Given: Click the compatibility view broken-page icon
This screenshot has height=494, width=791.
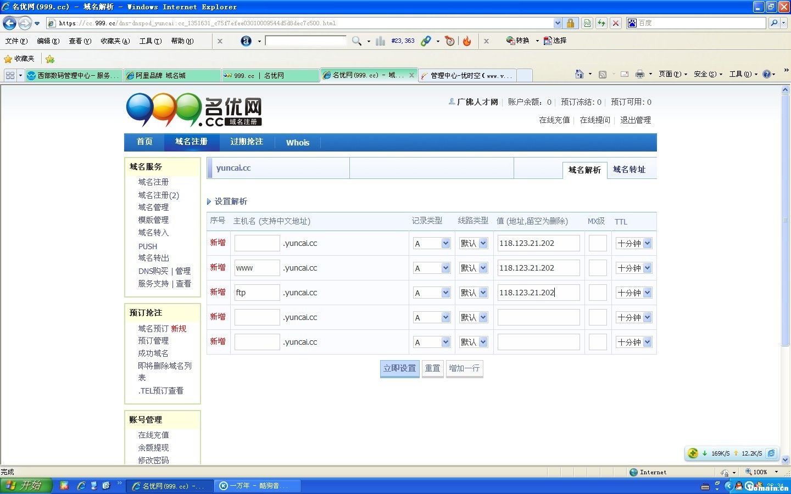Looking at the screenshot, I should coord(587,23).
